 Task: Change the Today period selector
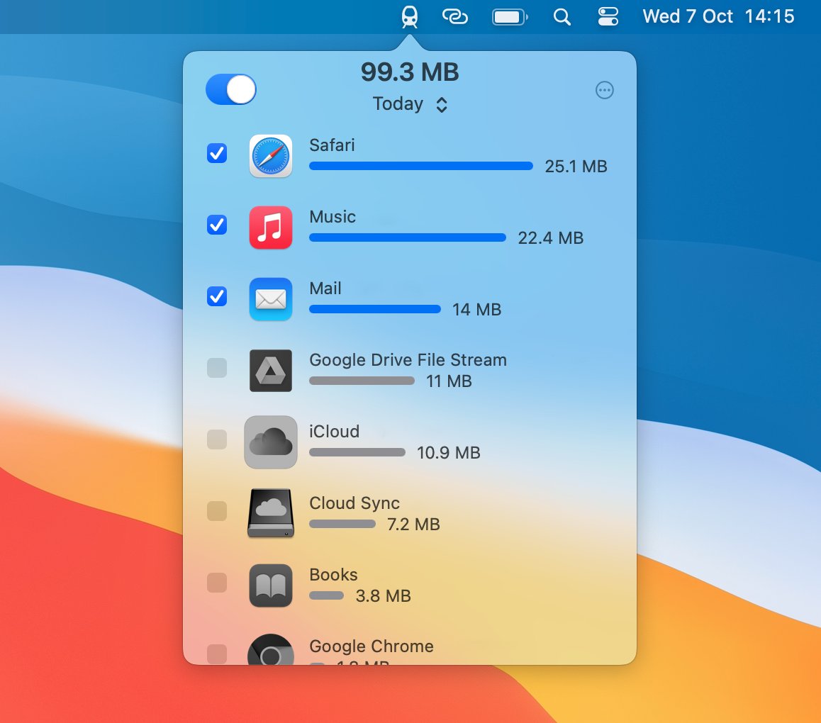click(410, 104)
